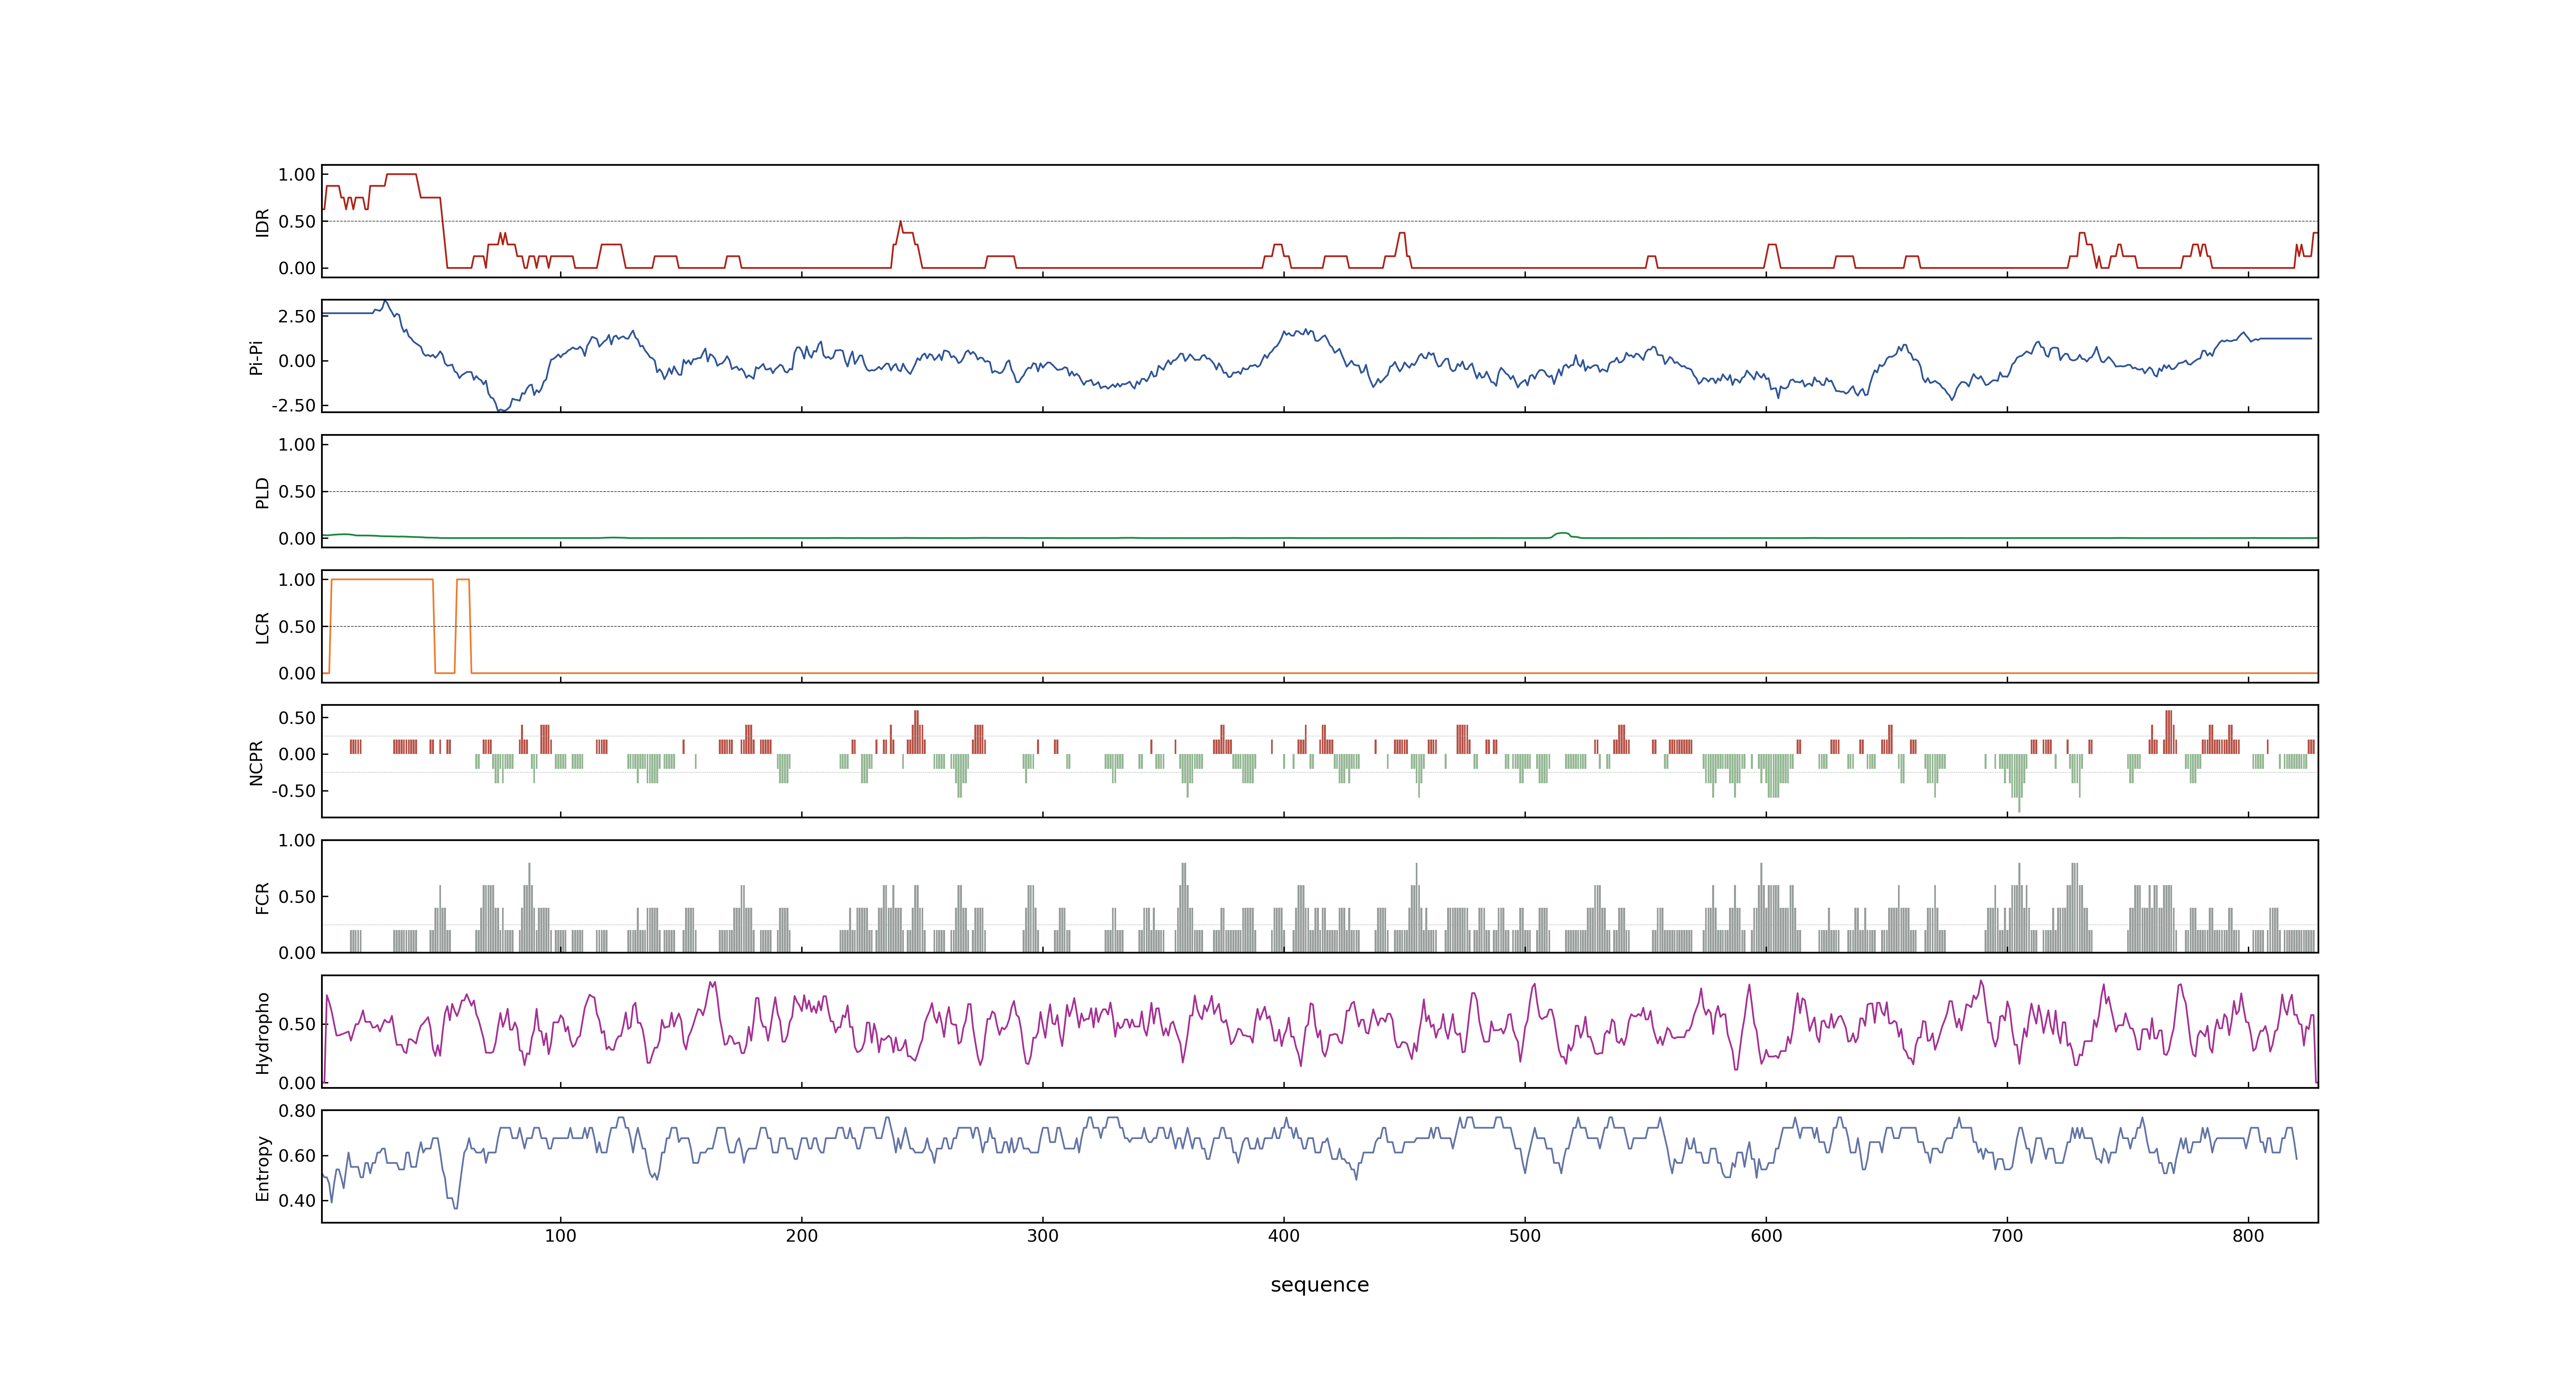Click the 1.00 tick on FCR axis
Screen dimensions: 2576x1374
click(x=297, y=840)
